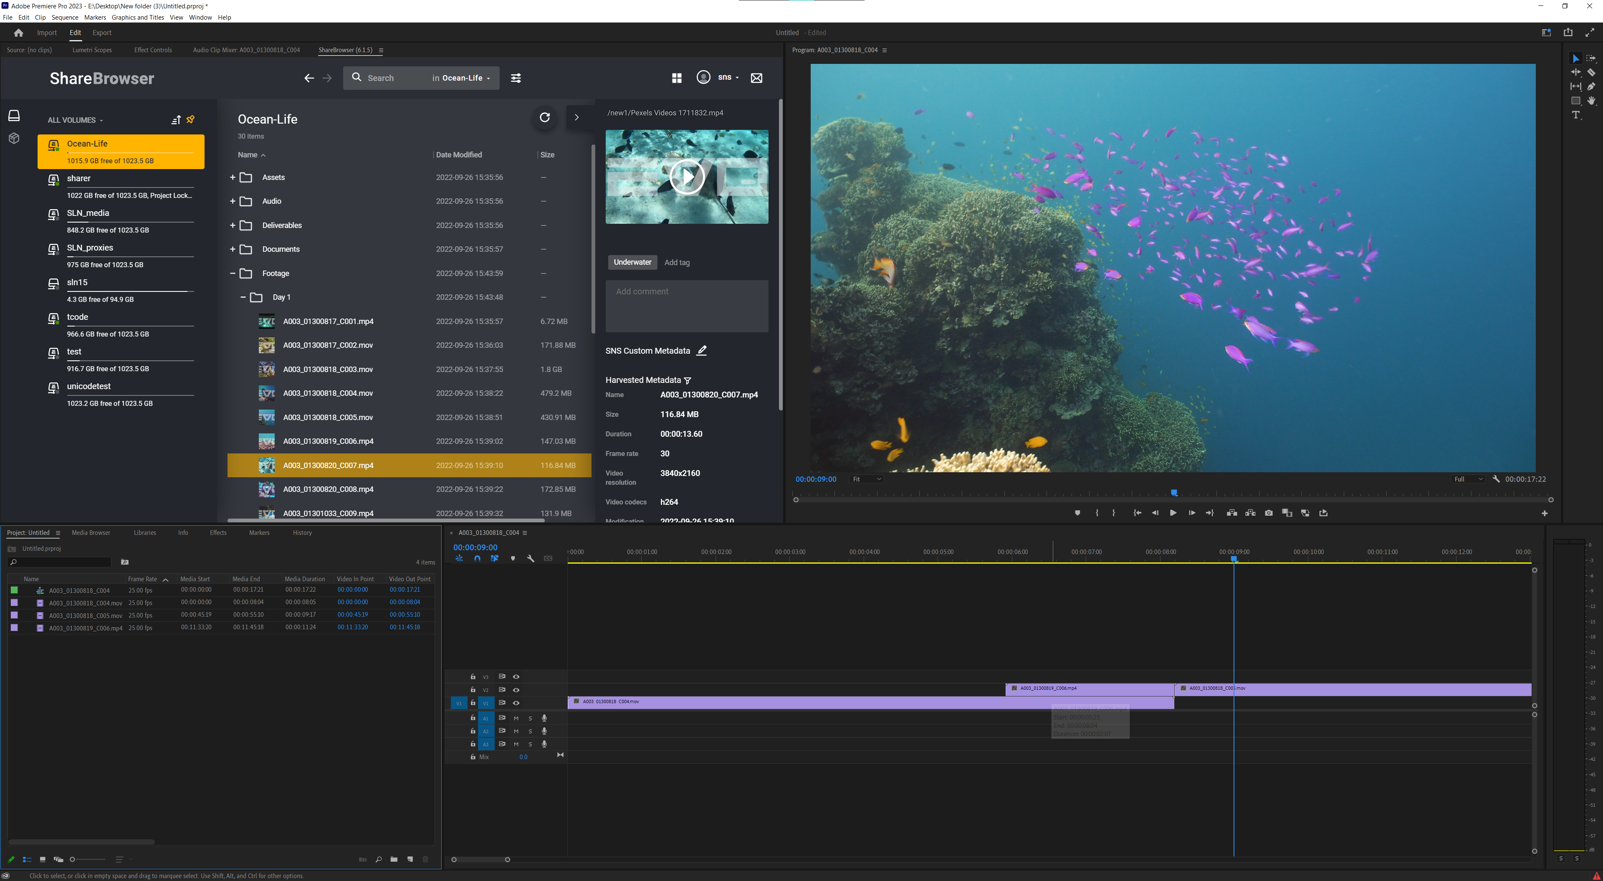The image size is (1603, 881).
Task: Click New Bin folder icon in Project panel
Action: [394, 859]
